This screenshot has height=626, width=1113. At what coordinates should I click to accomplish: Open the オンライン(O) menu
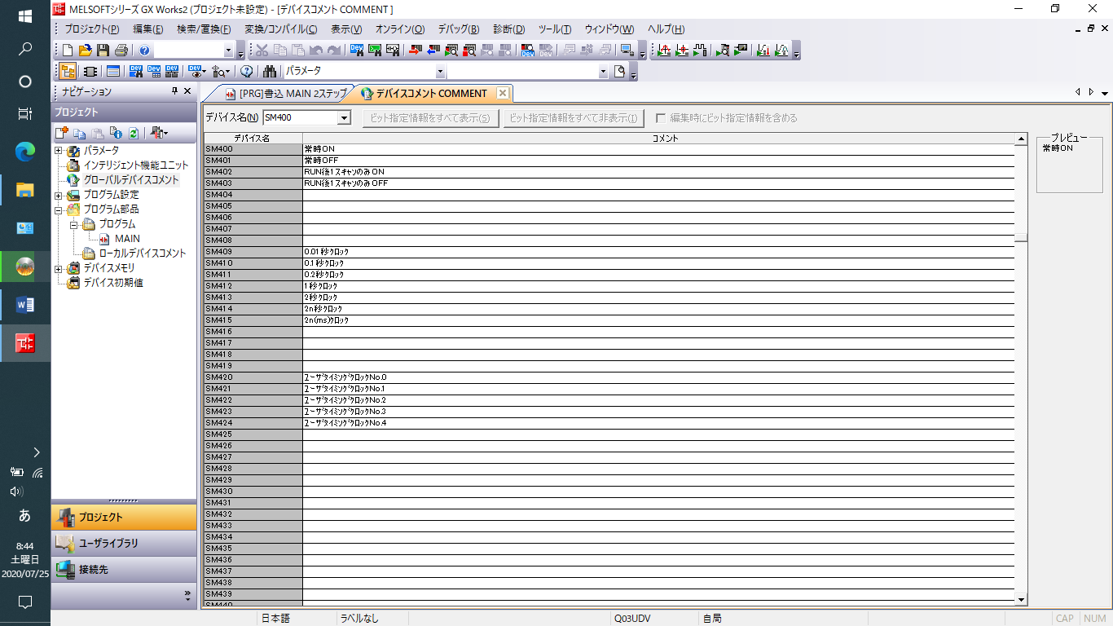399,29
